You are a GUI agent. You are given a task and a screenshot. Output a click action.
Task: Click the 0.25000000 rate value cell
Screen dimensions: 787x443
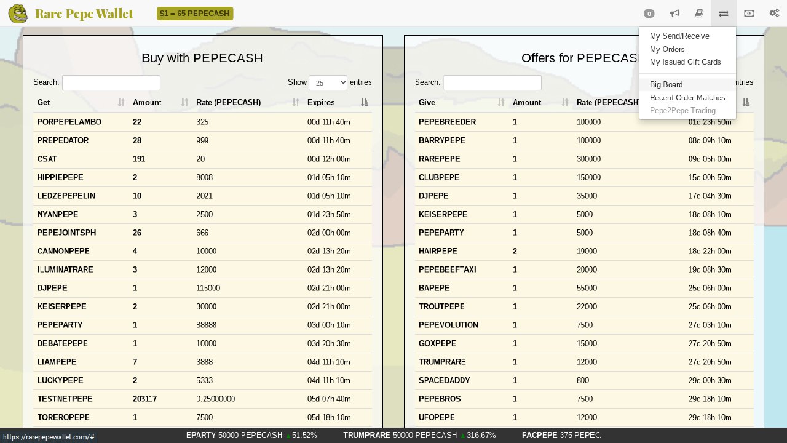tap(216, 399)
